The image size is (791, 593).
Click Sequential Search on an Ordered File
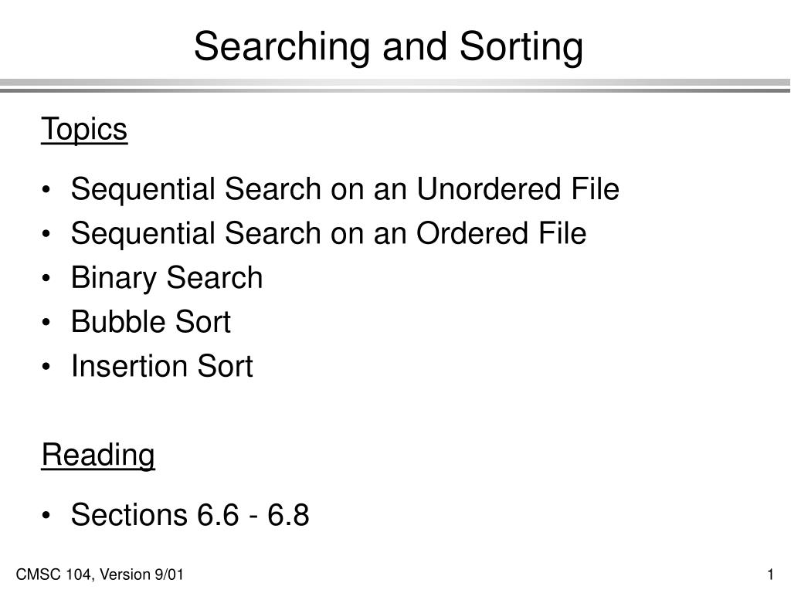[x=328, y=233]
